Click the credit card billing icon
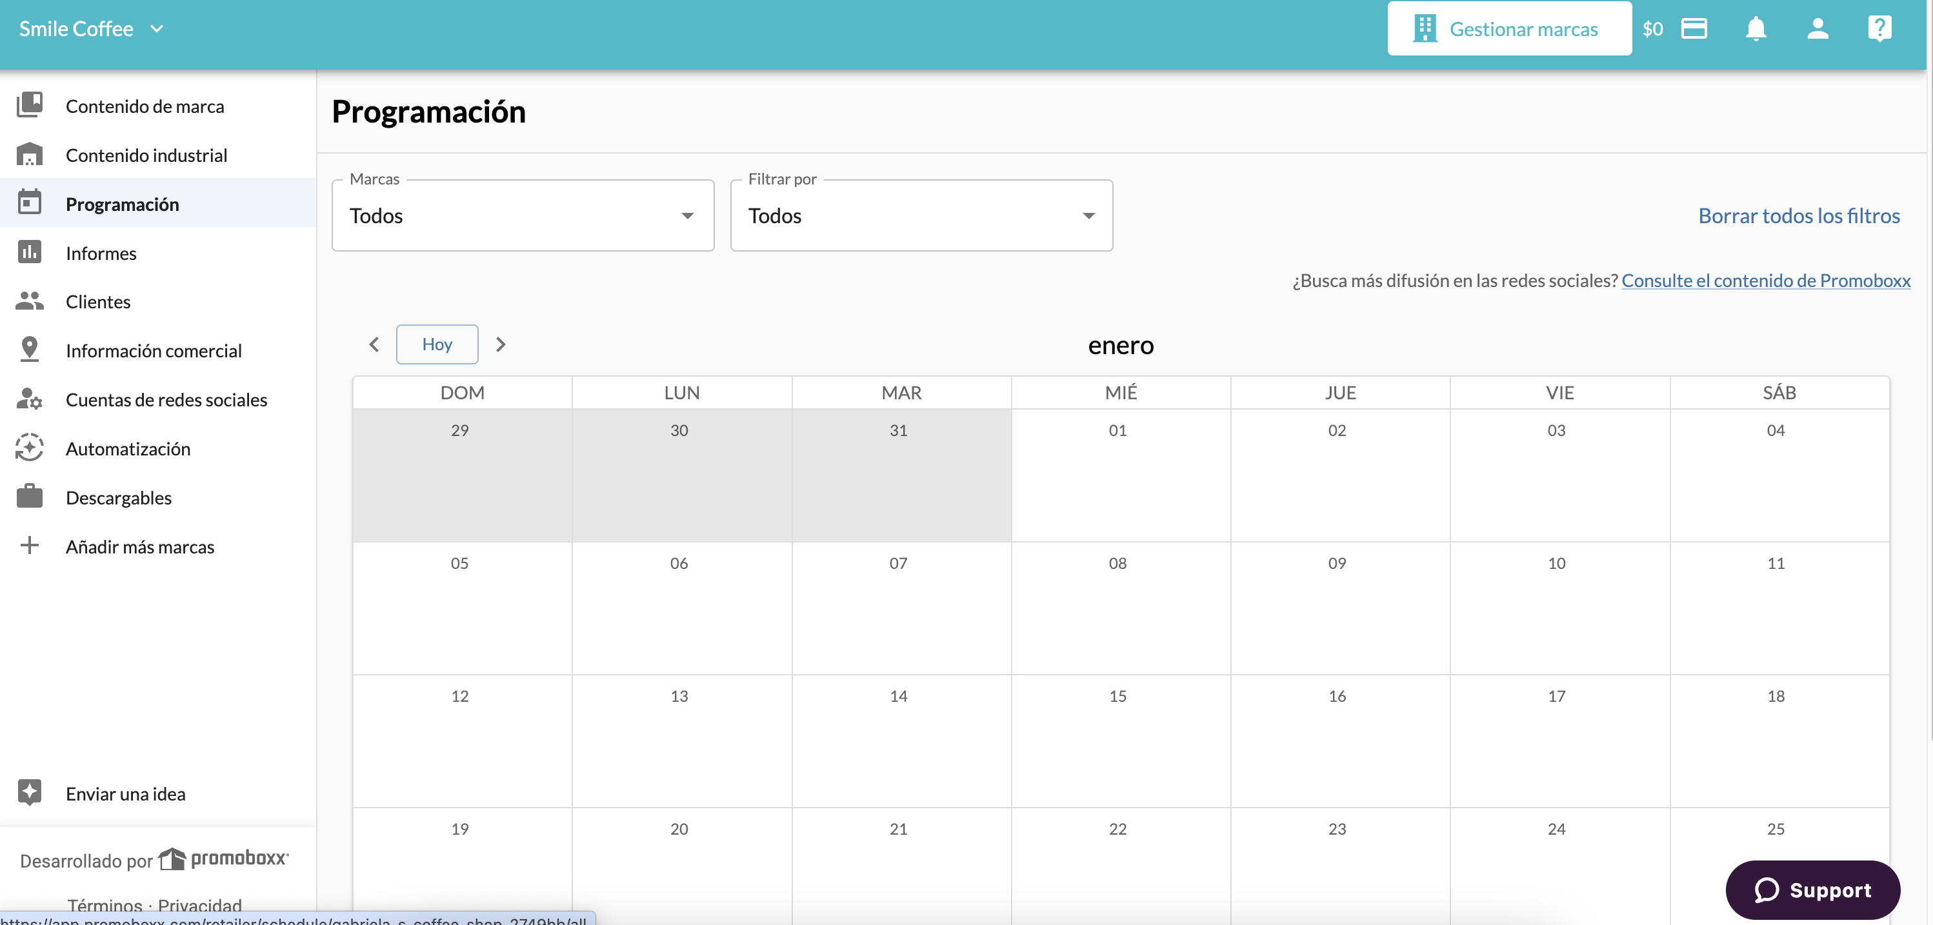 [1694, 28]
